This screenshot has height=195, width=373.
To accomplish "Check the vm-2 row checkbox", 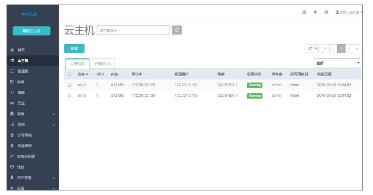I will point(69,85).
